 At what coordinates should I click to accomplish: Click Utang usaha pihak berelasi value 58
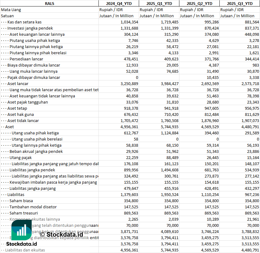[136, 139]
